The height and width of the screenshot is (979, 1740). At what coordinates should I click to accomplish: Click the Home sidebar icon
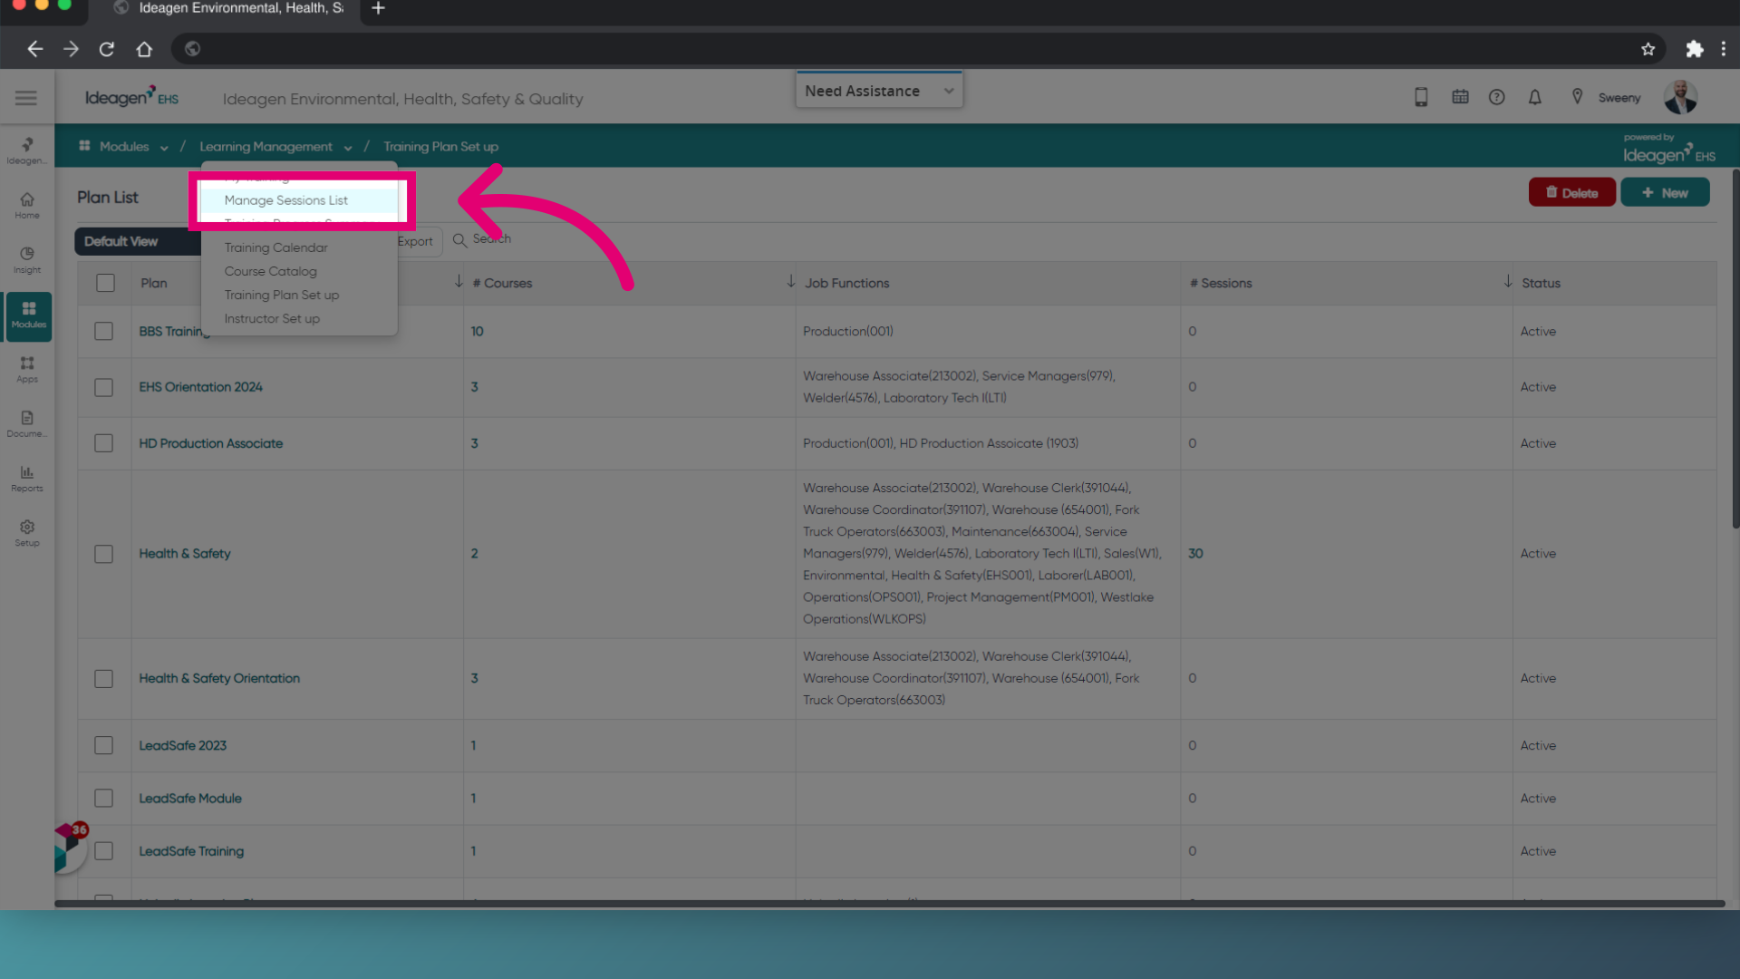point(27,206)
